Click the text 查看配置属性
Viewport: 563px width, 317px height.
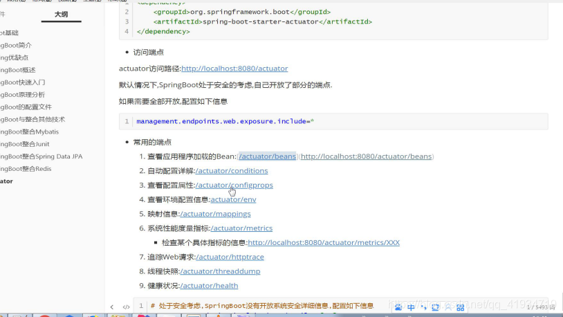171,185
